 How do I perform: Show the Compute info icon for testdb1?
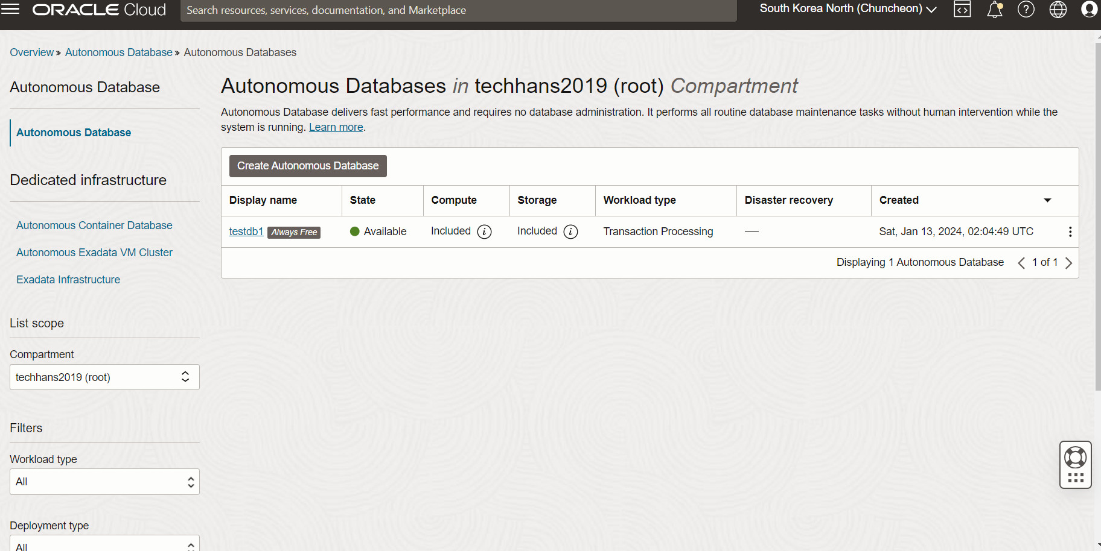pos(484,231)
